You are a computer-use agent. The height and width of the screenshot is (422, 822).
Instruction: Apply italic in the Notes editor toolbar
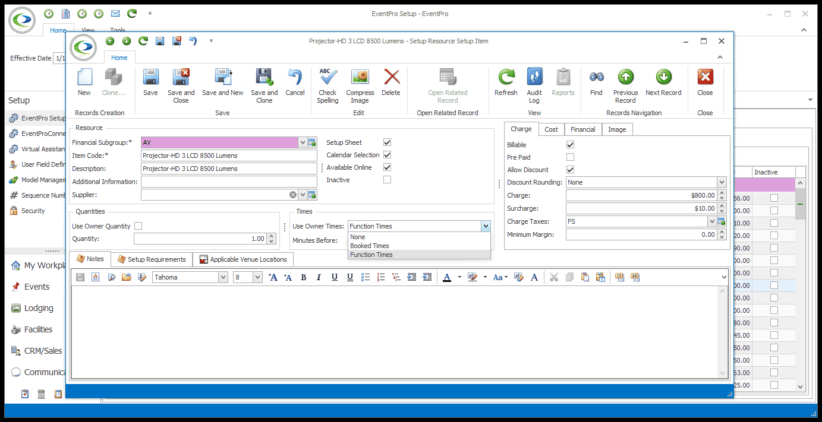(319, 277)
